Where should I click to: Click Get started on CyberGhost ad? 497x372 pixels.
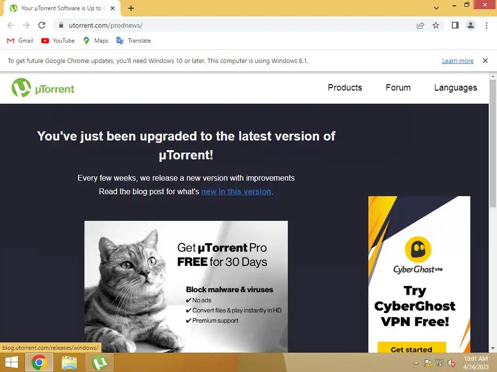(x=412, y=348)
